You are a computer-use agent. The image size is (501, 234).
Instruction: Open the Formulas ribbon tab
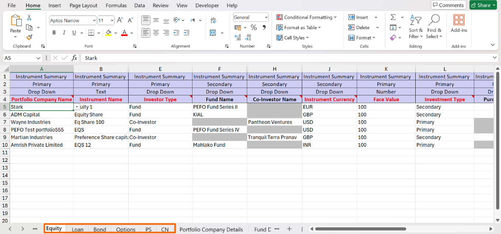pos(116,6)
